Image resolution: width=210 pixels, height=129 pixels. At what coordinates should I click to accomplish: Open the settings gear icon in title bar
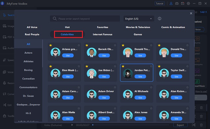[188, 3]
